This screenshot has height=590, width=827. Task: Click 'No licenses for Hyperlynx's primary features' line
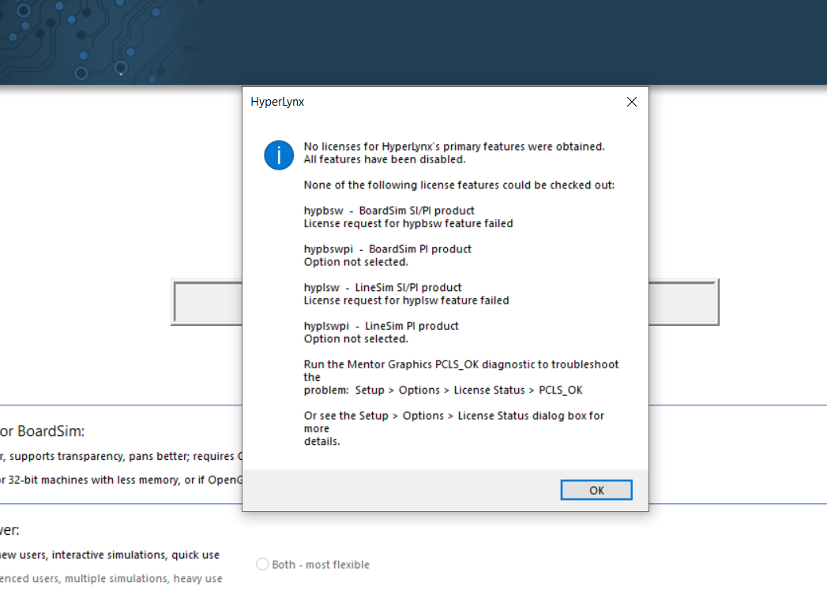pyautogui.click(x=453, y=147)
